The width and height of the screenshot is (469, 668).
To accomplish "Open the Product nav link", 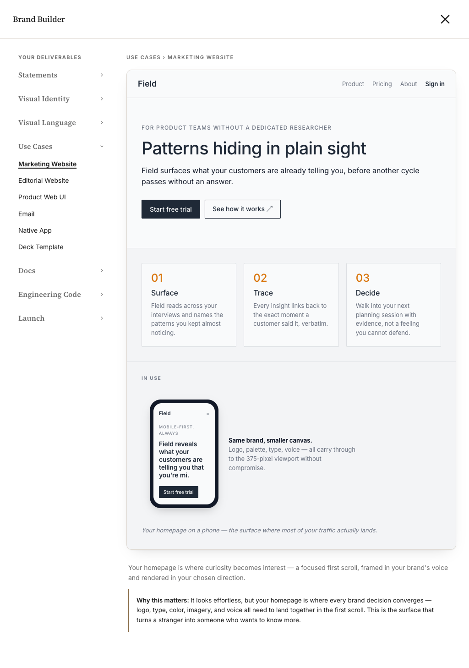I will tap(353, 84).
